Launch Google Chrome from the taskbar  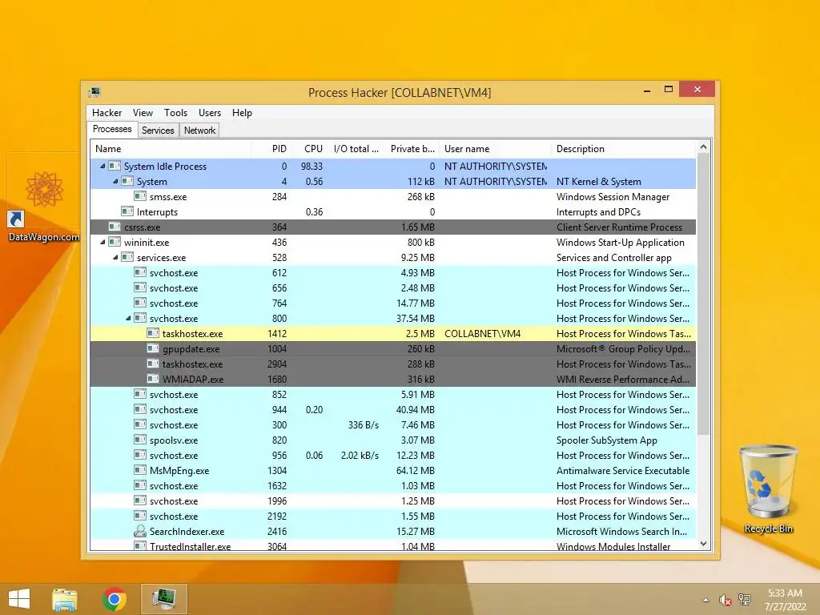click(114, 599)
